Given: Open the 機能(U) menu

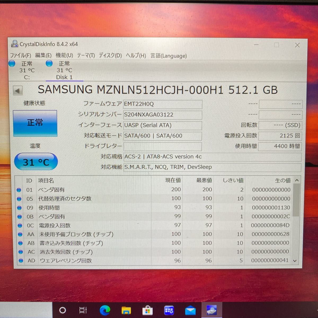Looking at the screenshot, I should click(x=64, y=55).
